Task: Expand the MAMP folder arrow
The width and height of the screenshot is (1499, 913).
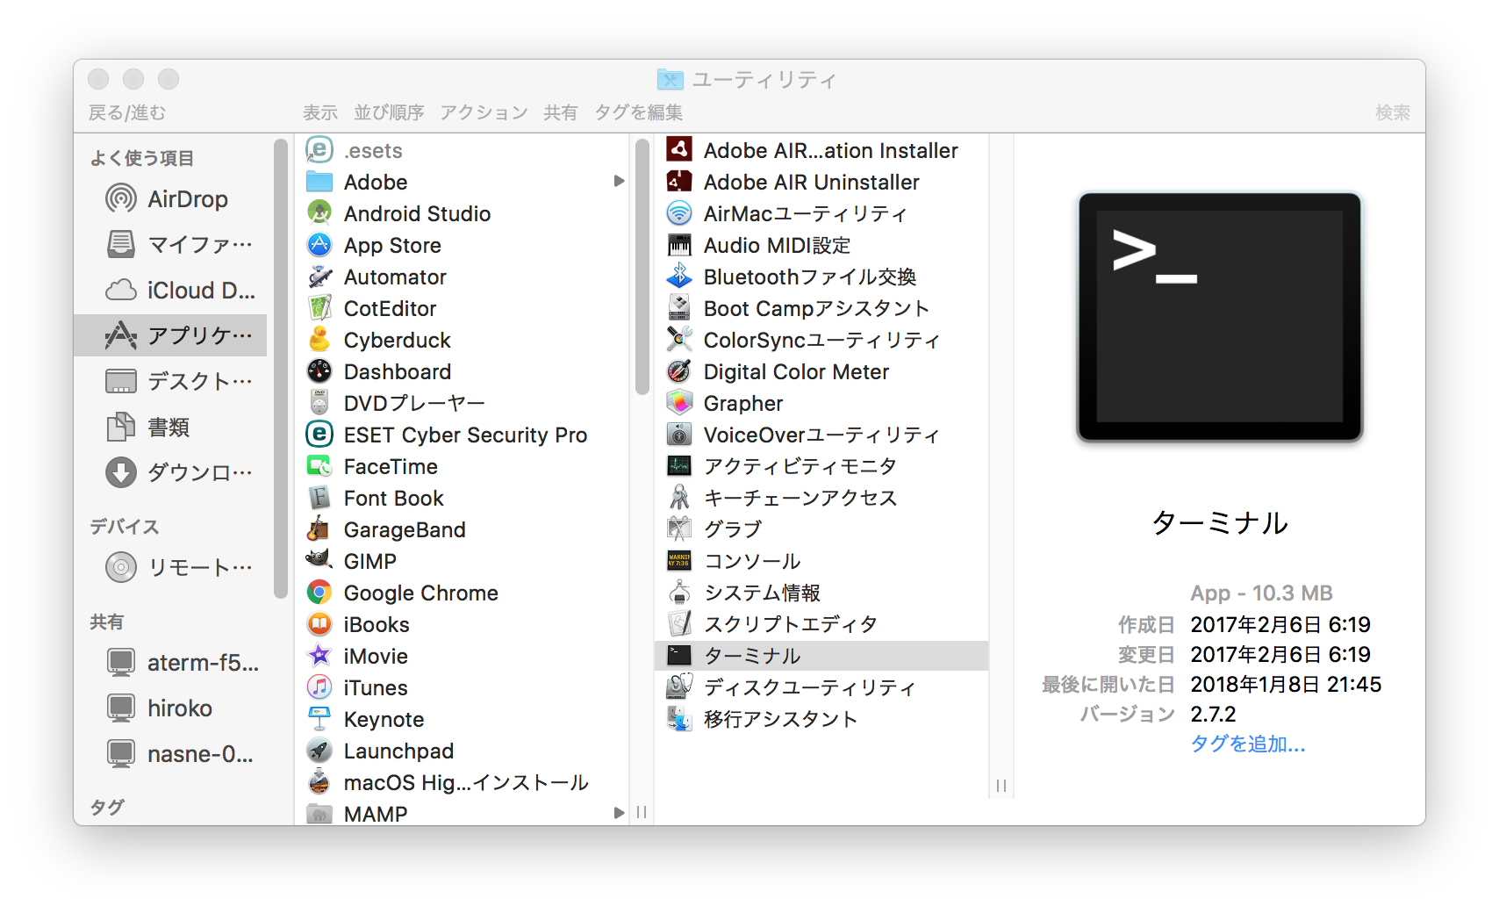Action: [620, 814]
